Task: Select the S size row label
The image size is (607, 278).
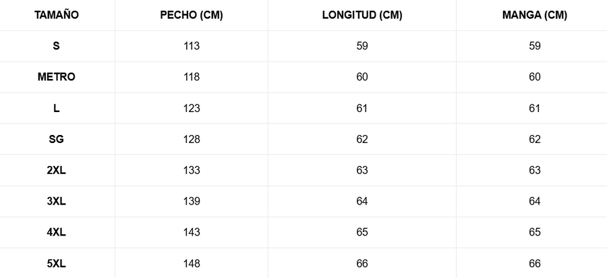Action: (57, 46)
